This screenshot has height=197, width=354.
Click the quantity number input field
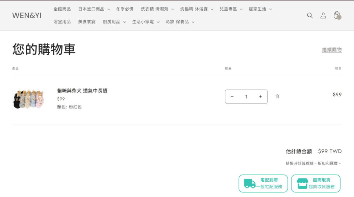point(246,97)
